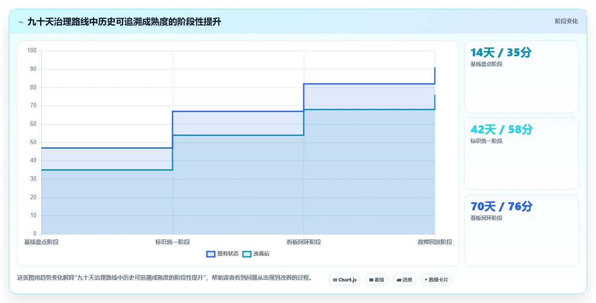Click card caption 看板闭环阶段 under 70天
This screenshot has width=596, height=303.
tap(486, 218)
